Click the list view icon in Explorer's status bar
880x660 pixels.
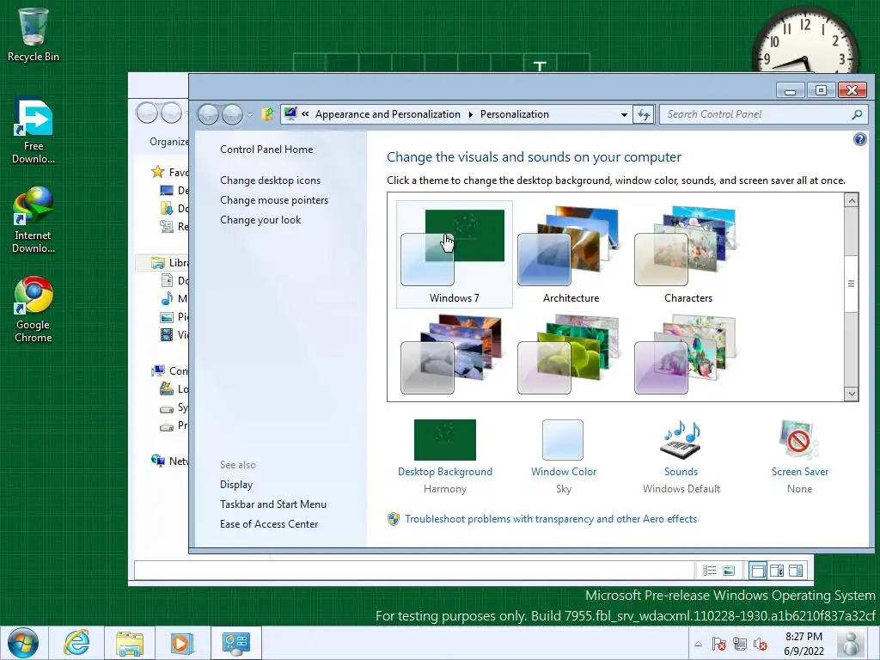tap(709, 571)
